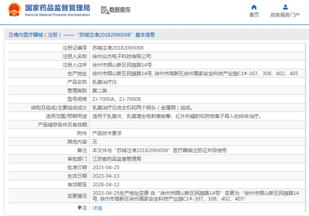
Task: Click approving department 江苏省药品监督管理局
Action: pyautogui.click(x=117, y=159)
